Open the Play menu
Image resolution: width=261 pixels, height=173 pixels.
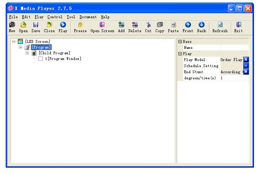(39, 17)
